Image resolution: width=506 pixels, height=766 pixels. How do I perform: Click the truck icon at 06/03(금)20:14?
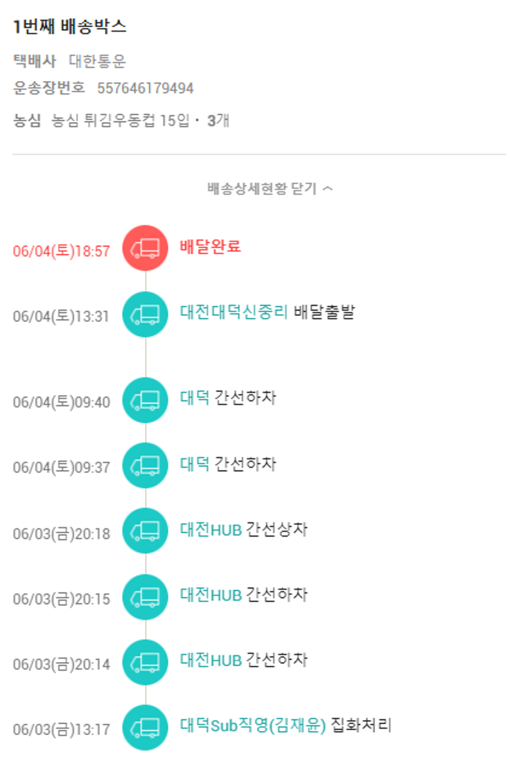(x=145, y=662)
